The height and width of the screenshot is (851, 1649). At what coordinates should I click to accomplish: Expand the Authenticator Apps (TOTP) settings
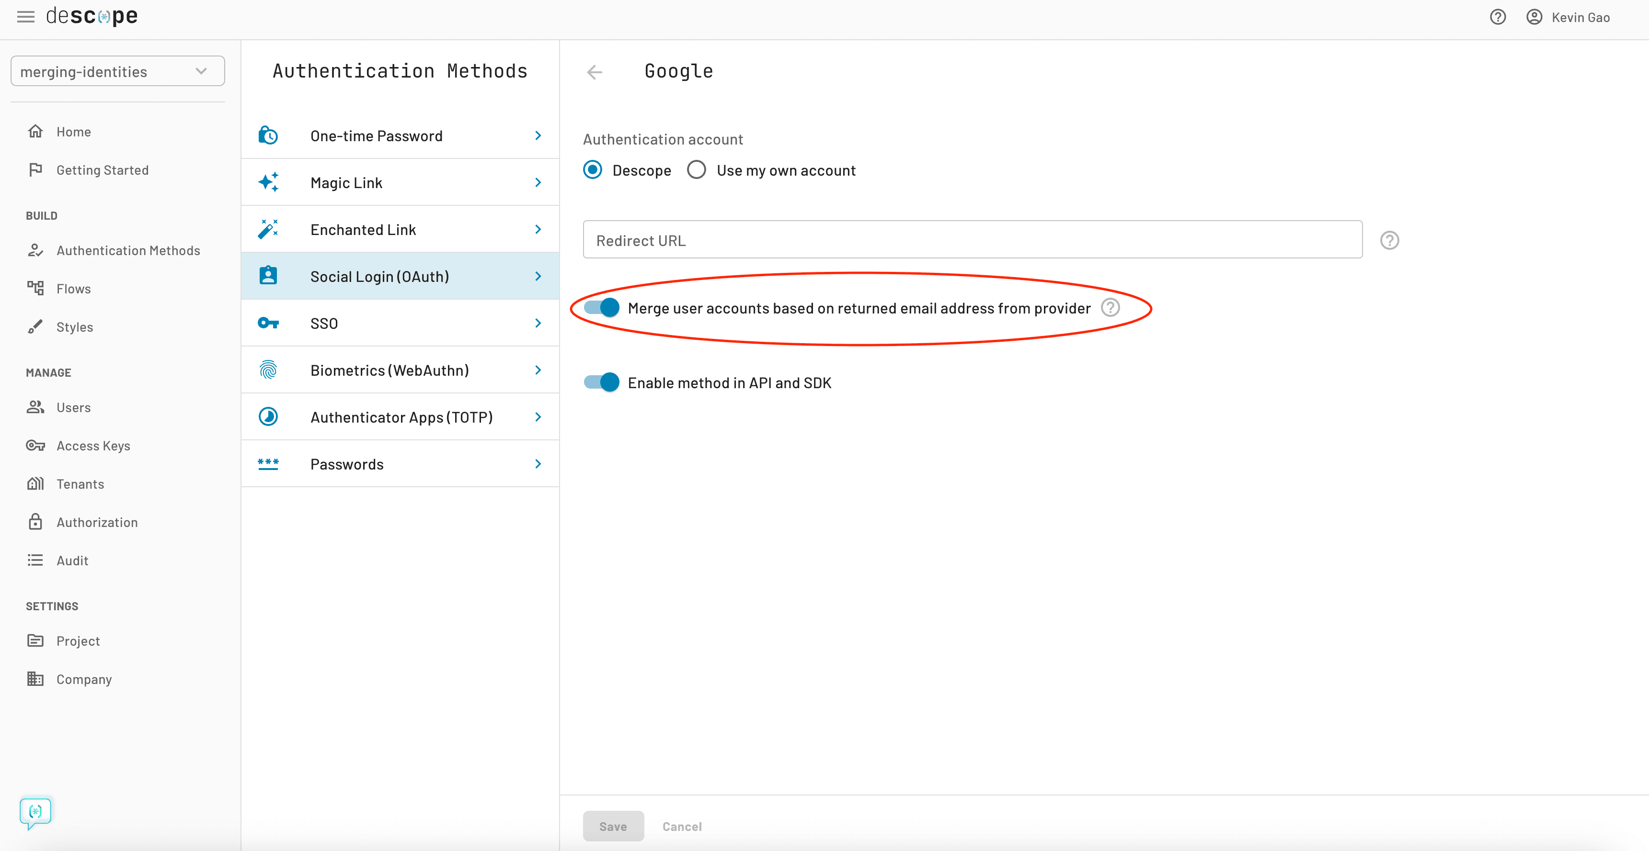point(401,416)
